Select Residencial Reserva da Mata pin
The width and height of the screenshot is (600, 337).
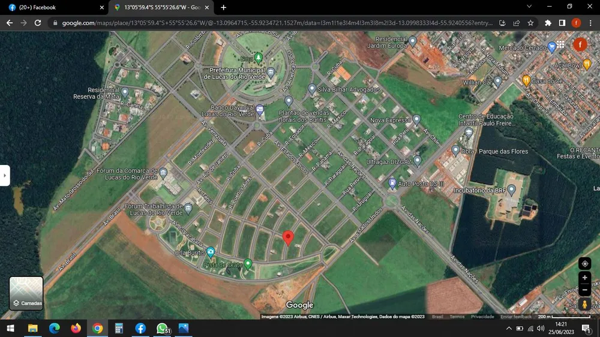point(125,92)
